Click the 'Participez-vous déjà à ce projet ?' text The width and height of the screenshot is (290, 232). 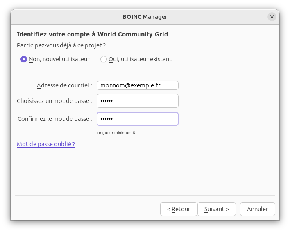(61, 45)
